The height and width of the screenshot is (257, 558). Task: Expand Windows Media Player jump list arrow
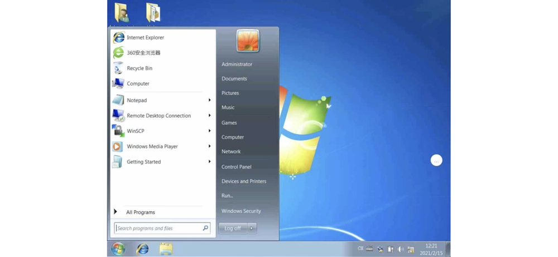[x=210, y=146]
